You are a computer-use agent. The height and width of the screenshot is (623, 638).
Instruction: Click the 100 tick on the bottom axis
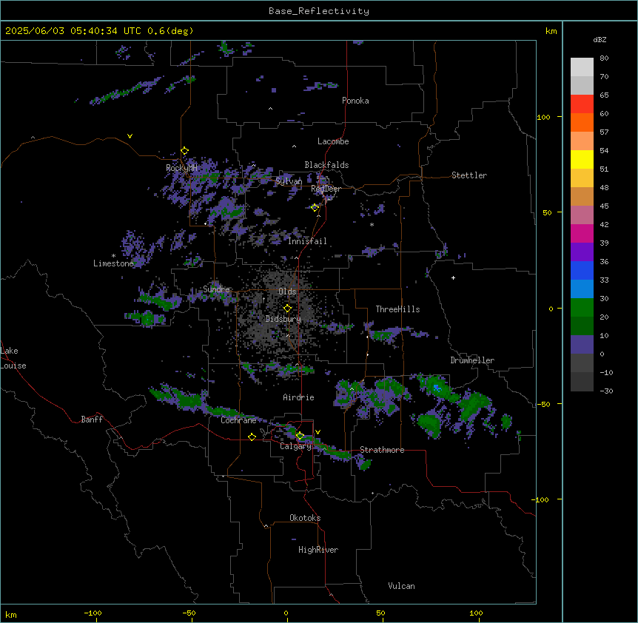coord(476,613)
